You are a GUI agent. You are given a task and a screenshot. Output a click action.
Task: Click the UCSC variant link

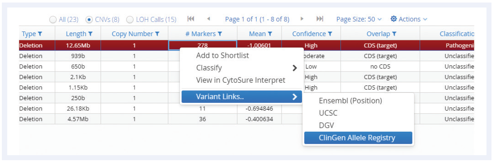tap(328, 113)
